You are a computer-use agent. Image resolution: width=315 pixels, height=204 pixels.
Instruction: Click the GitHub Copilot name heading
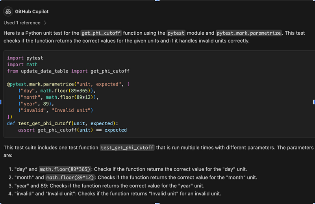[32, 12]
